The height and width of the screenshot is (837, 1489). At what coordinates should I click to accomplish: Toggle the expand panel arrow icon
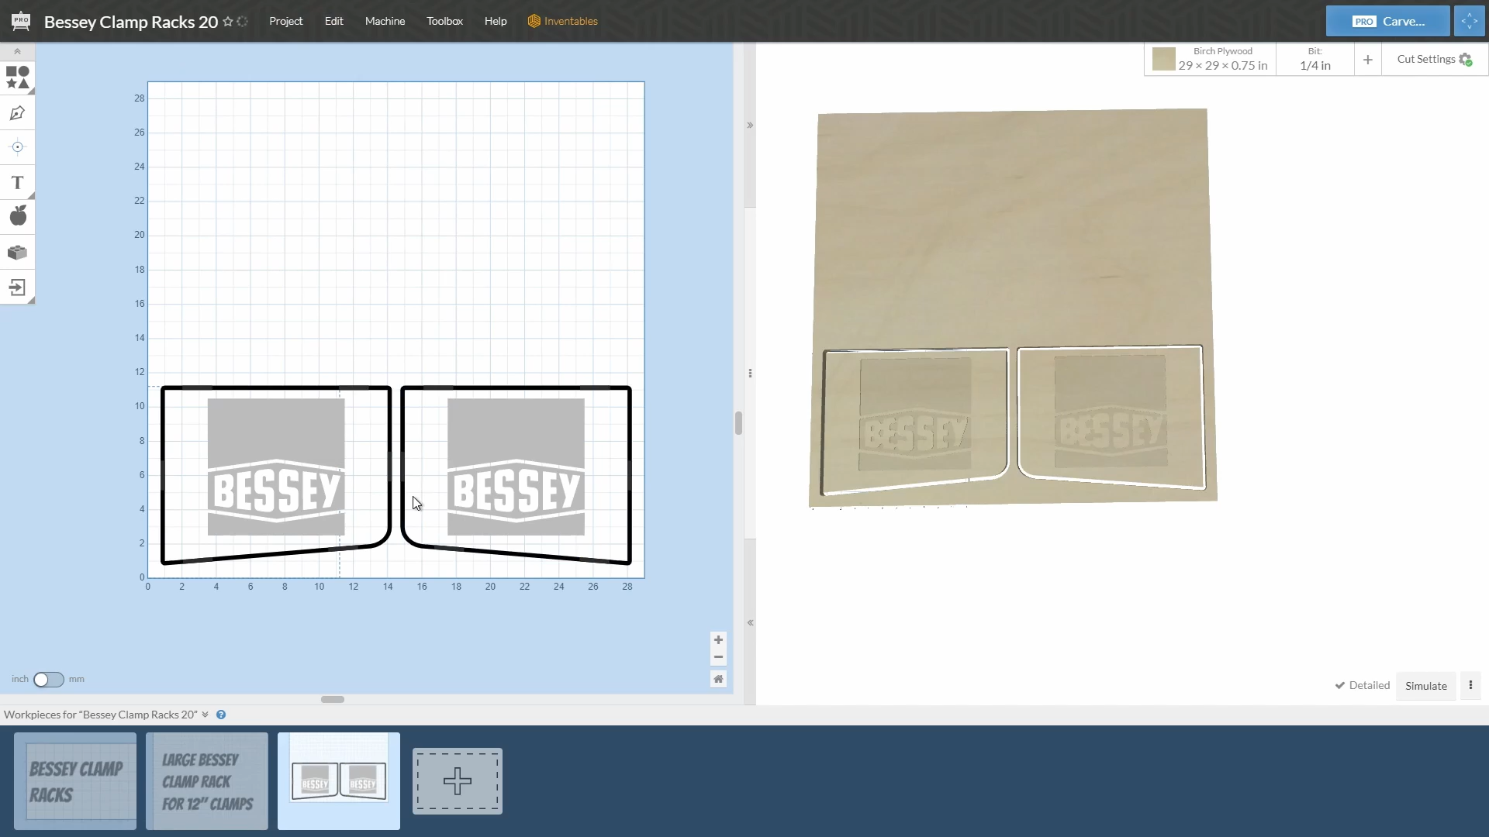click(751, 125)
